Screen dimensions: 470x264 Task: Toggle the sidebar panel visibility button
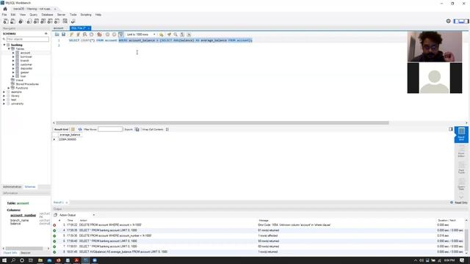[x=456, y=21]
